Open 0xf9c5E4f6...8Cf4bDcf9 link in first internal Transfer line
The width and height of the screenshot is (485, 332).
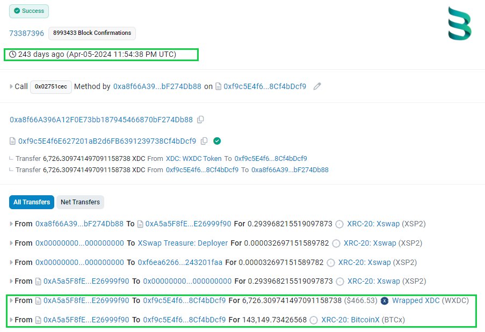coord(271,158)
